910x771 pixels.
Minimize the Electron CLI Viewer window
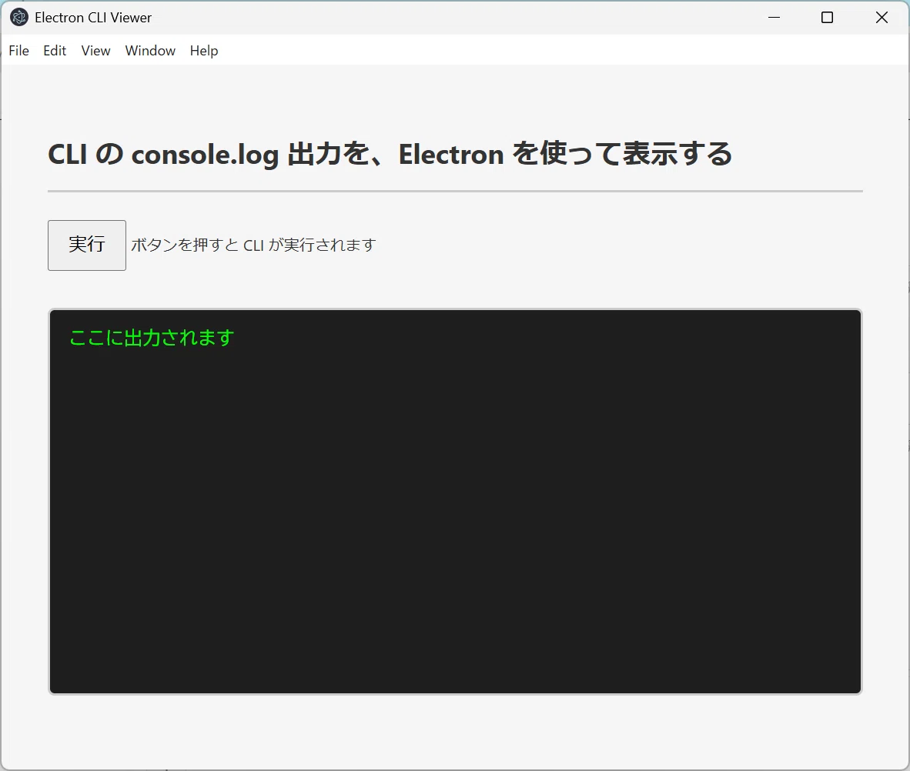pos(774,18)
